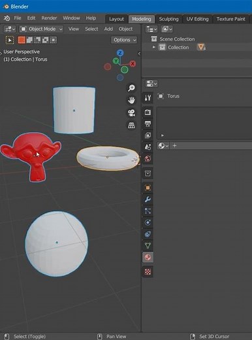Screen dimensions: 252x340
Task: Choose the Invert selection mode icon
Action: point(45,40)
